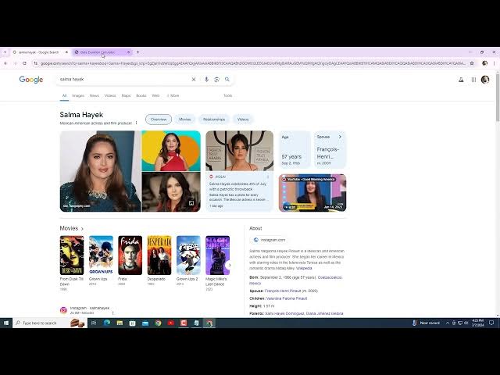Open the Mail app from the taskbar

click(145, 323)
